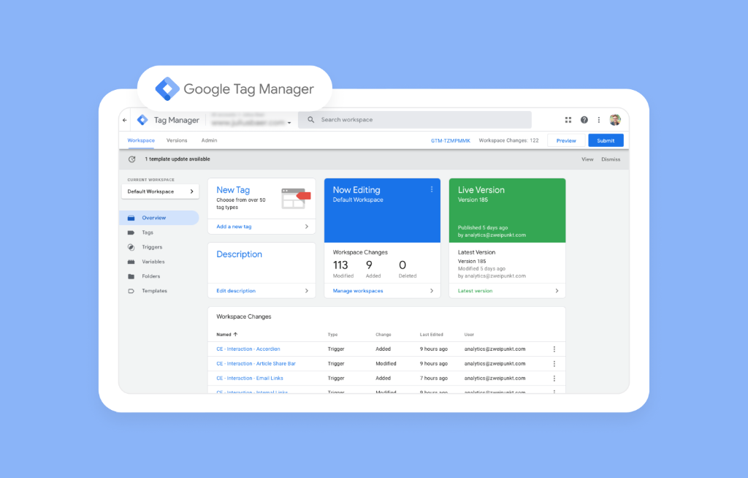Dismiss the template update notice
This screenshot has width=748, height=478.
[611, 159]
